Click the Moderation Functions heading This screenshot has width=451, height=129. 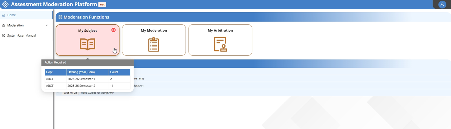pos(86,17)
